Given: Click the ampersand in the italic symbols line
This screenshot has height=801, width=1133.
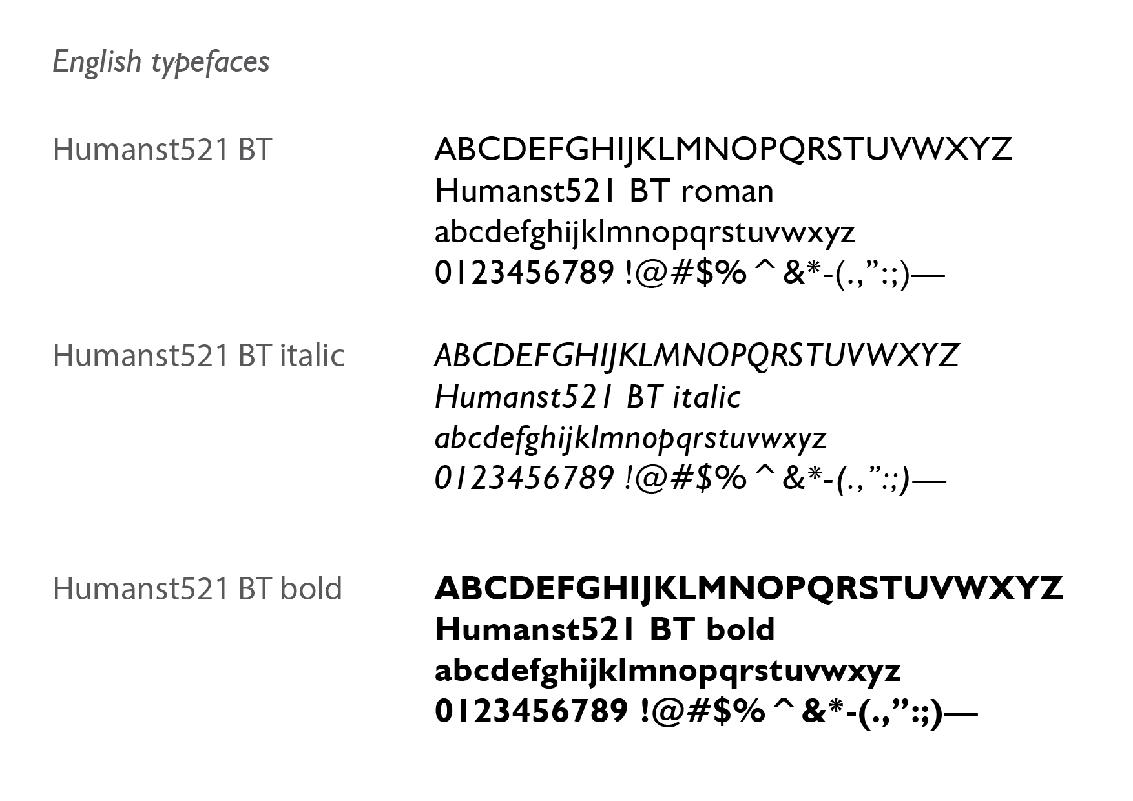Looking at the screenshot, I should coord(792,479).
